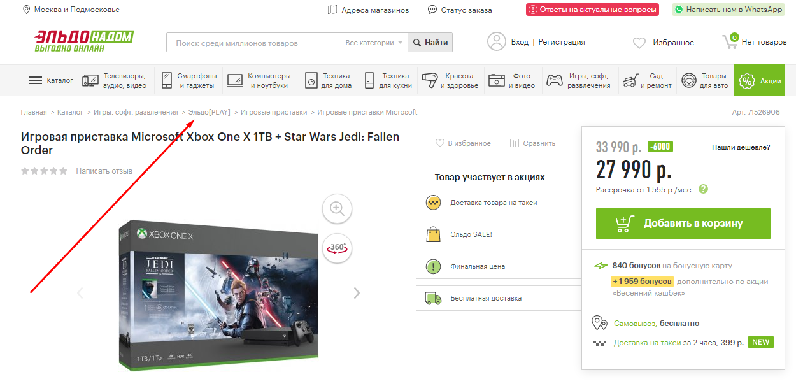Click the delivery truck icon
Screen dimensions: 796x386
coord(433,298)
